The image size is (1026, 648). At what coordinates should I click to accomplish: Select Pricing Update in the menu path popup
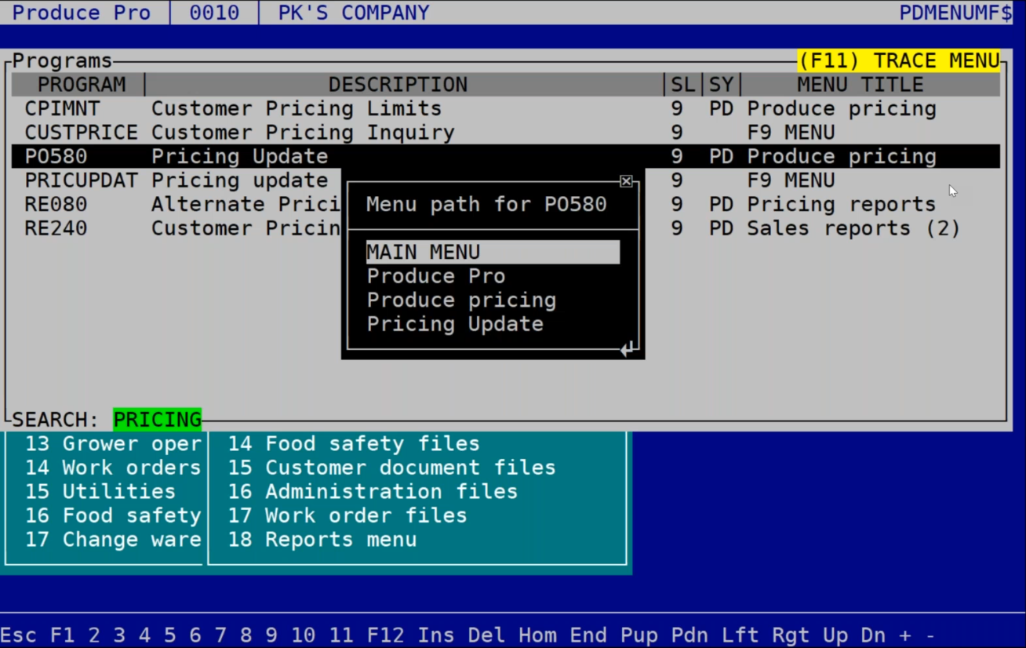(455, 324)
